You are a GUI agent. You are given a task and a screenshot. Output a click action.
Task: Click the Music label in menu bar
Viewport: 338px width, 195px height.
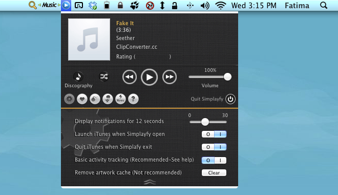[49, 5]
